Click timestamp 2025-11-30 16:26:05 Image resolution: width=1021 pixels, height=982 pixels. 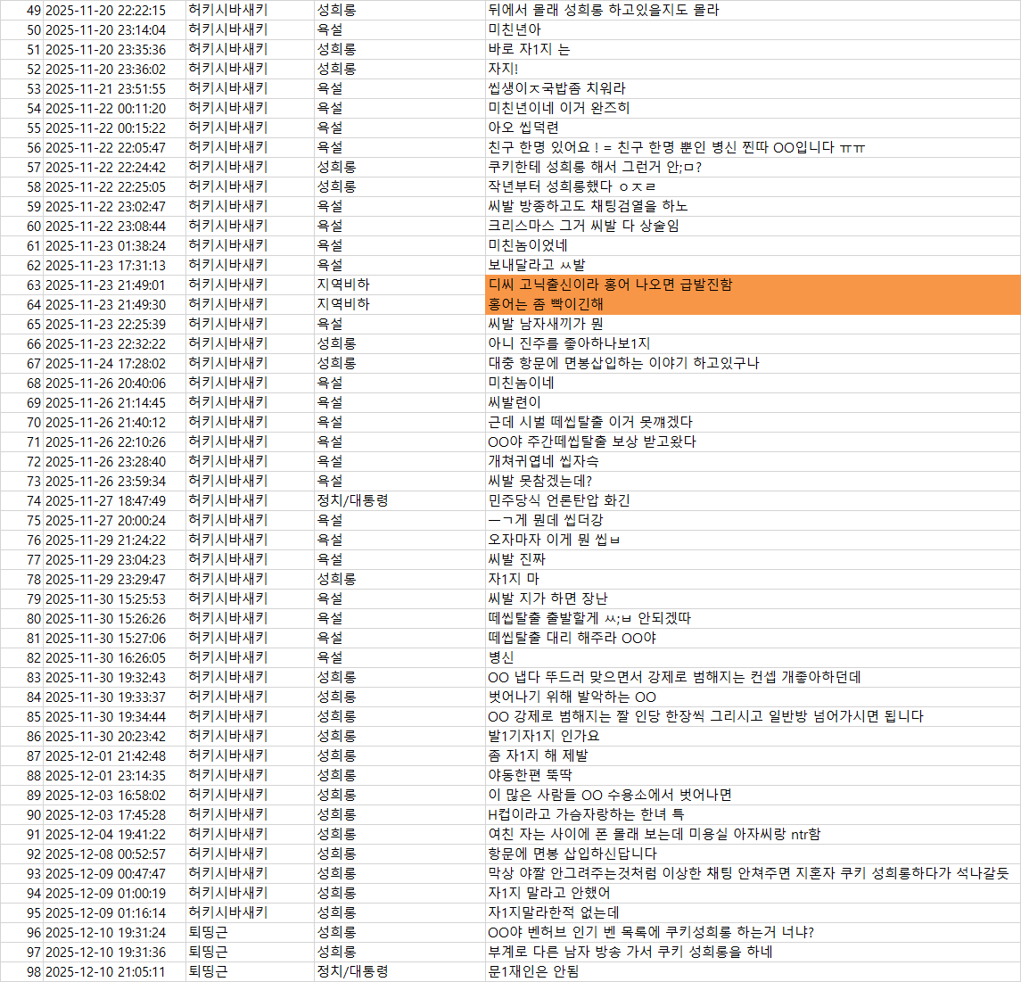(x=114, y=657)
